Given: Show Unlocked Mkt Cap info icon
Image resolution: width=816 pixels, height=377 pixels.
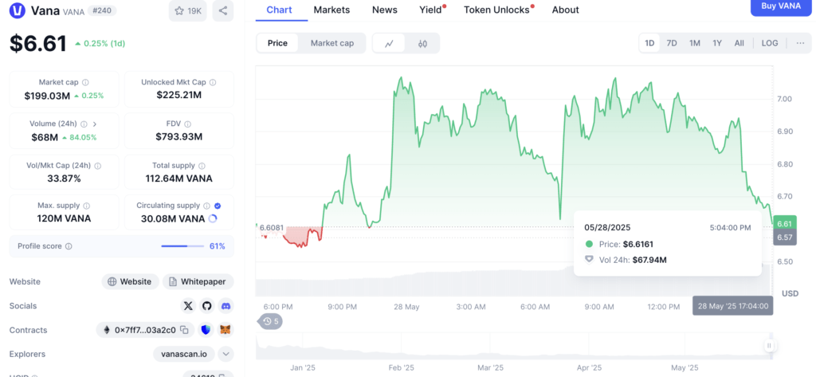Looking at the screenshot, I should 213,82.
